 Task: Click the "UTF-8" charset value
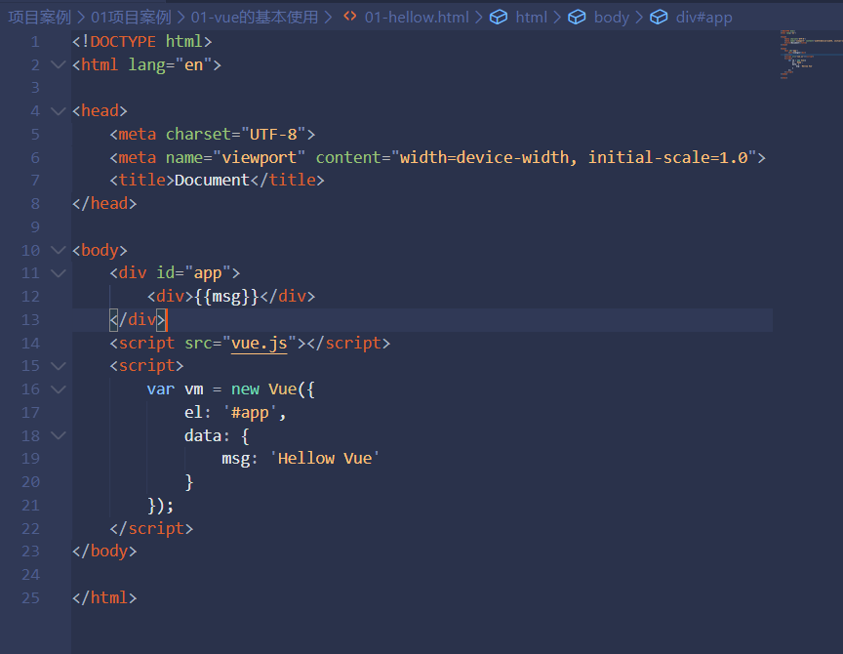click(273, 134)
